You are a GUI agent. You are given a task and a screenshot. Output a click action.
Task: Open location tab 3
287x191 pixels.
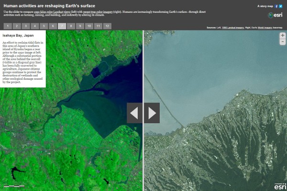pyautogui.click(x=26, y=26)
